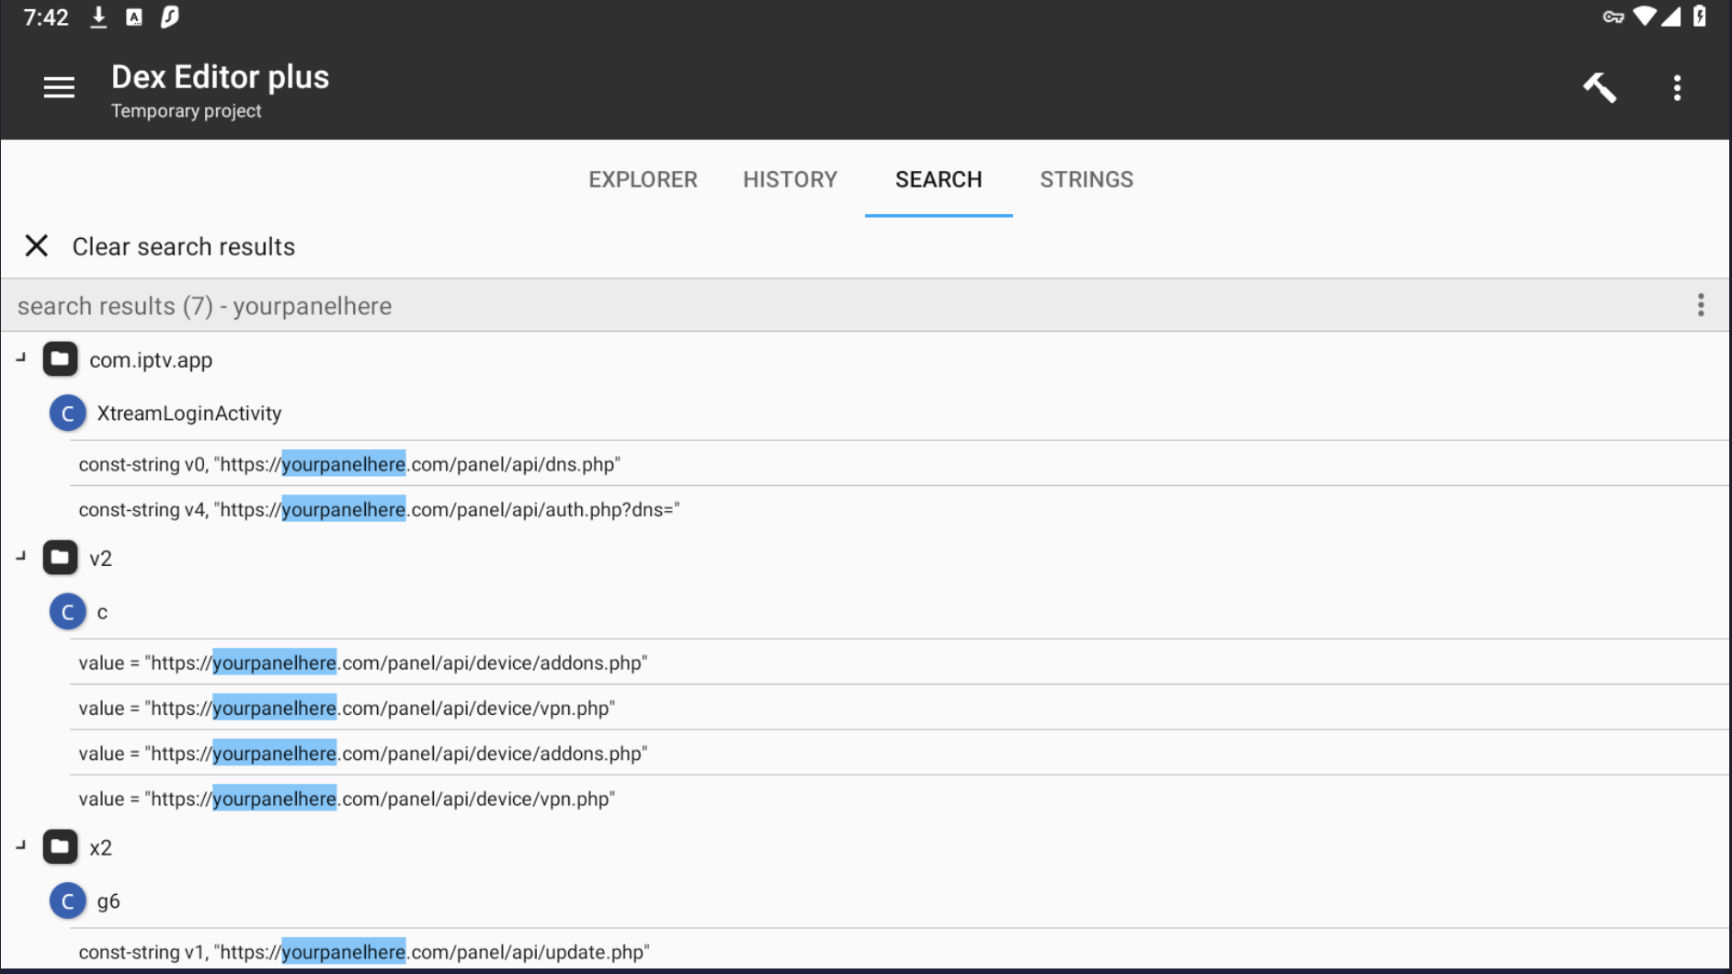This screenshot has height=974, width=1732.
Task: Tap the battery icon in status bar
Action: point(1700,16)
